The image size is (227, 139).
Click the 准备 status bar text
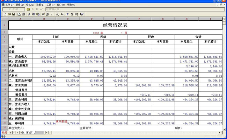(x=3, y=137)
